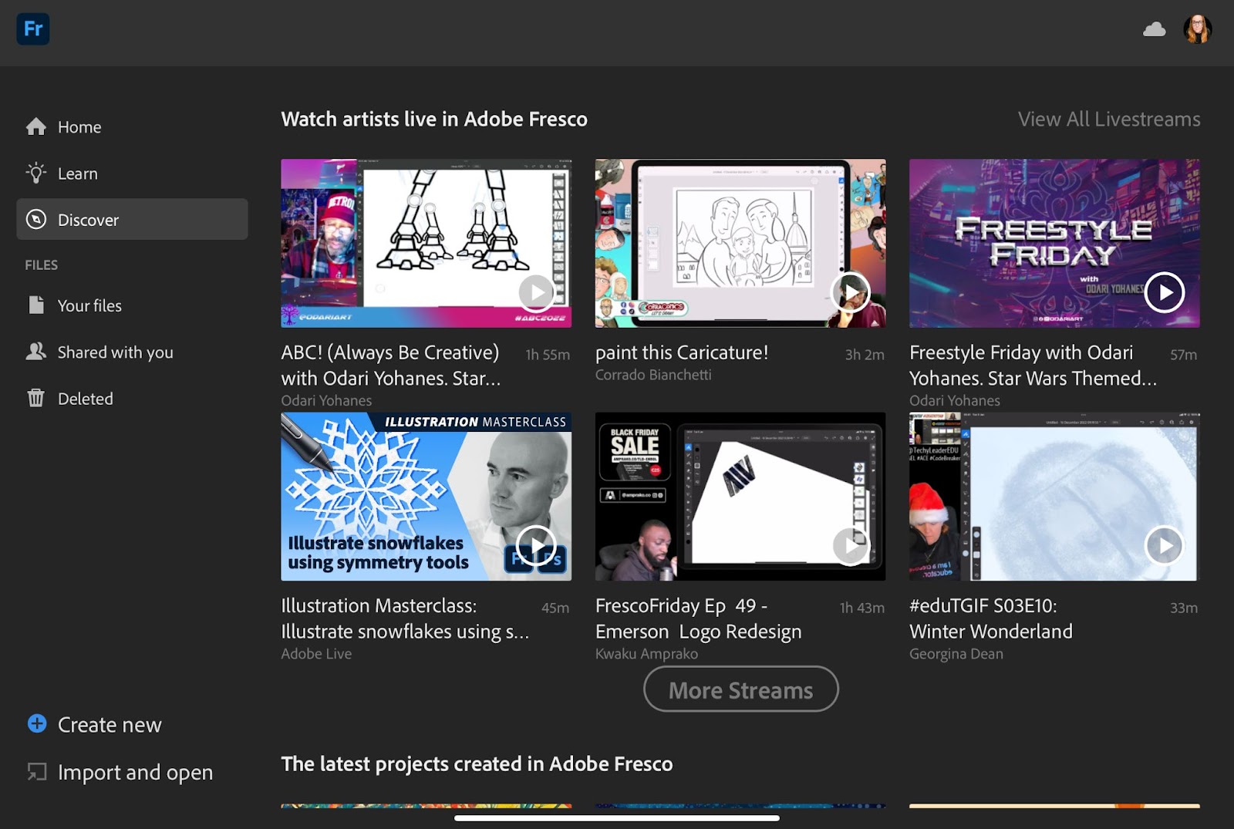Open the Black Friday Sale stream thumbnail
Image resolution: width=1234 pixels, height=829 pixels.
(740, 497)
